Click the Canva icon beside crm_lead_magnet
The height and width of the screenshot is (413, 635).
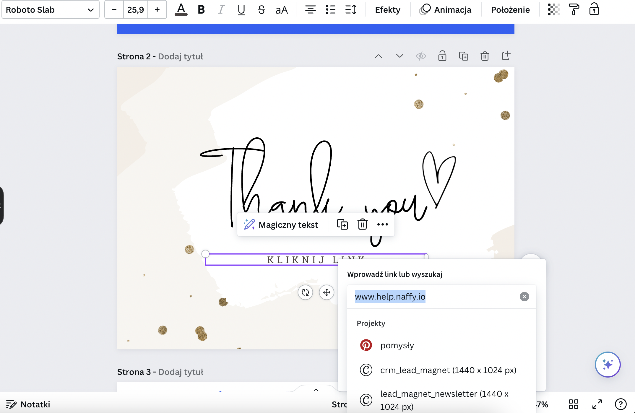coord(366,370)
